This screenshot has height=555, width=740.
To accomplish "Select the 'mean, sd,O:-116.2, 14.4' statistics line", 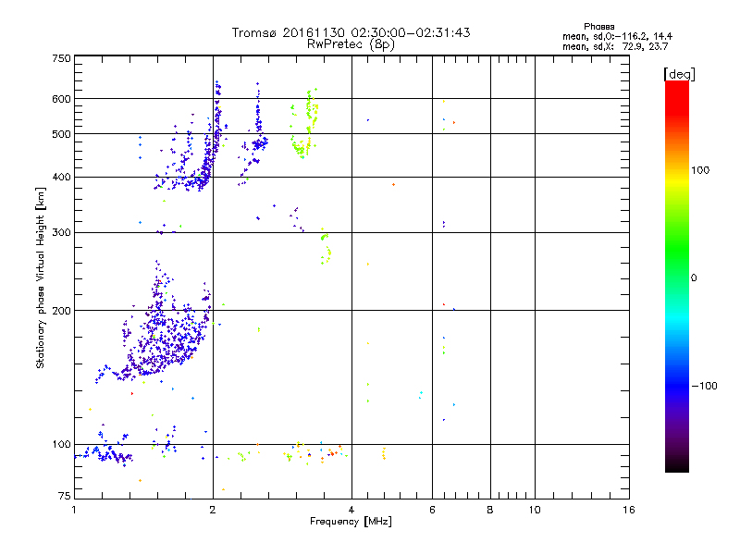I will click(x=617, y=36).
